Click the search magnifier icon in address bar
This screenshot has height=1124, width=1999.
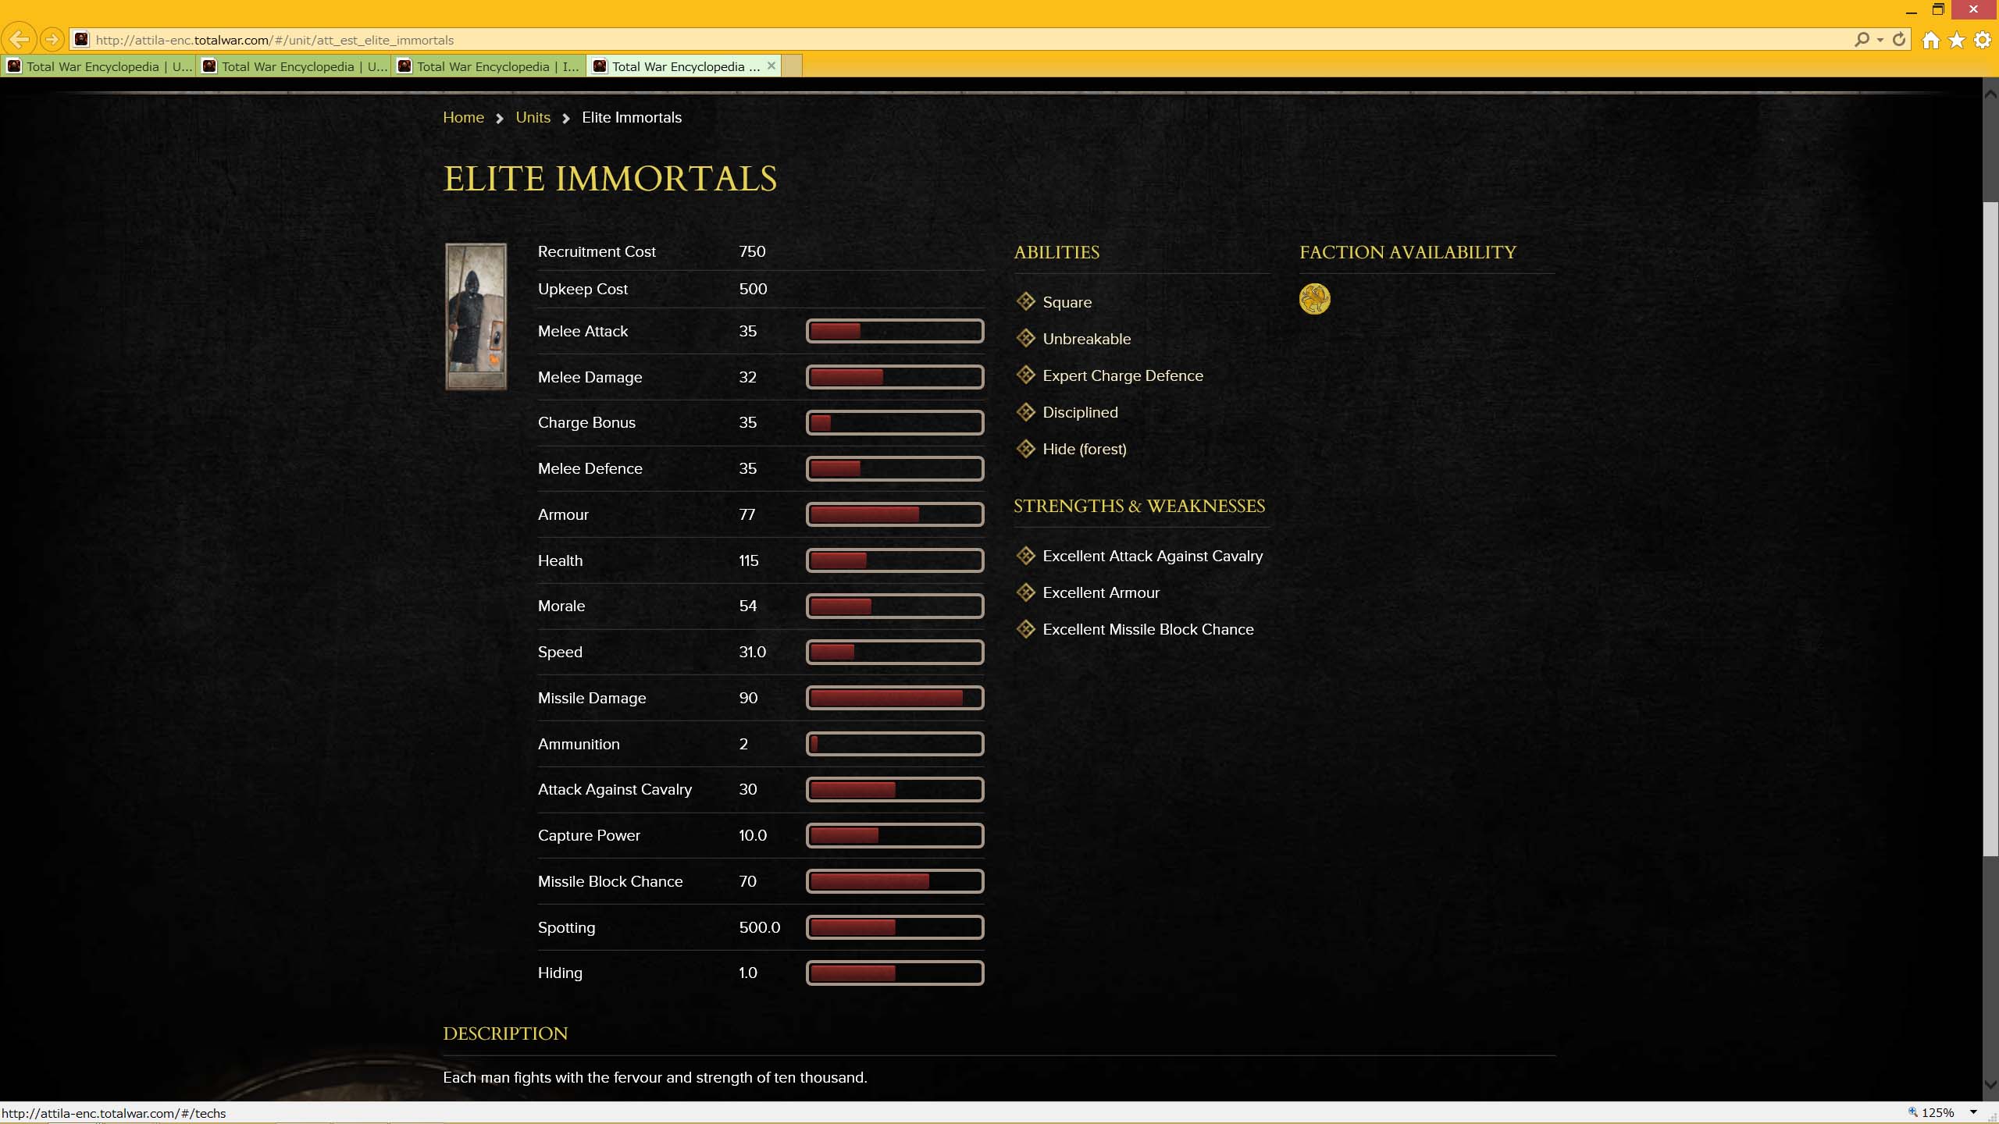(x=1862, y=39)
